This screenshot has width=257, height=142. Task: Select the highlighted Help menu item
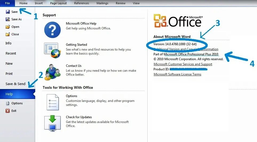pyautogui.click(x=18, y=94)
